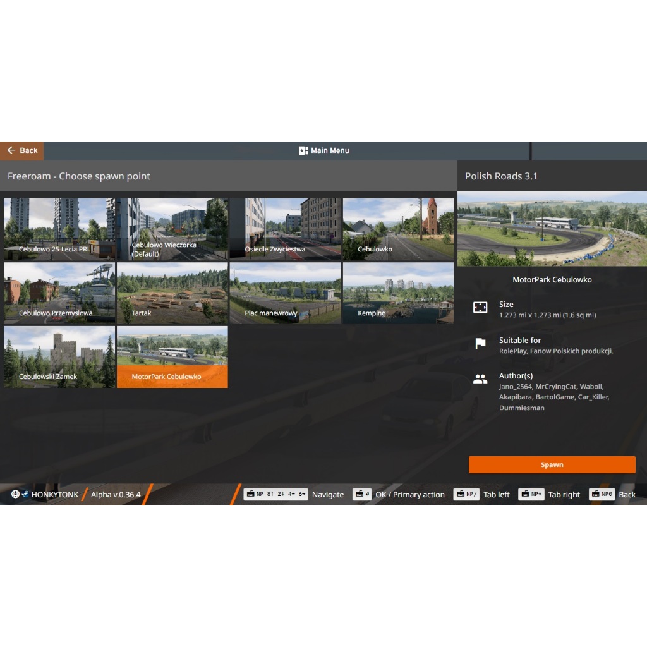Choose the Osiedle Zwyciestwa spawn point
647x647 pixels.
(x=286, y=229)
